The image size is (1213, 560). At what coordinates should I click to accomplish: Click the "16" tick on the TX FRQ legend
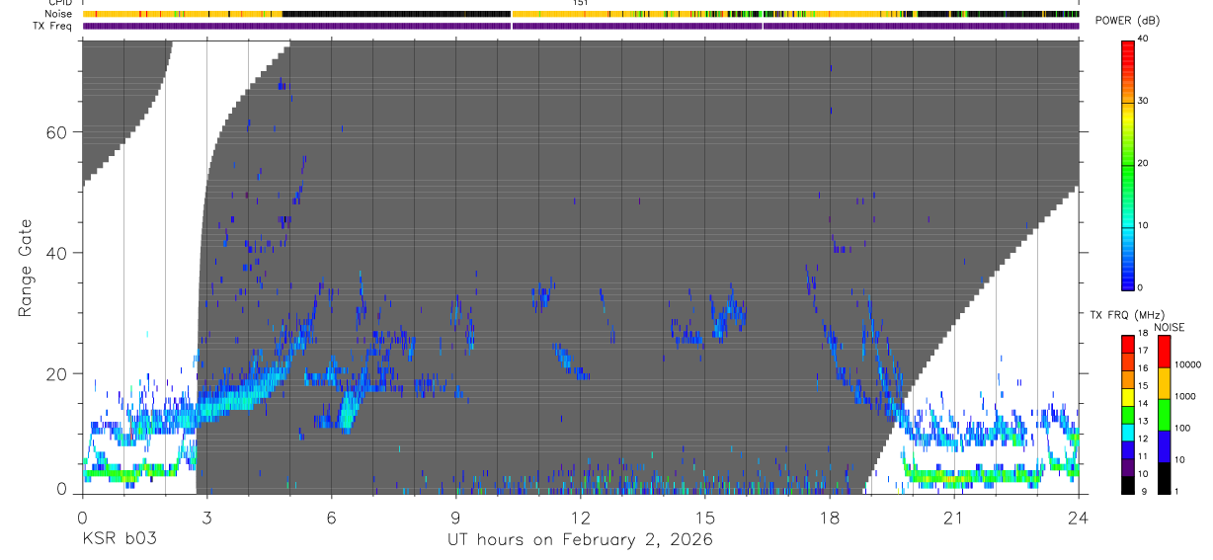1144,368
